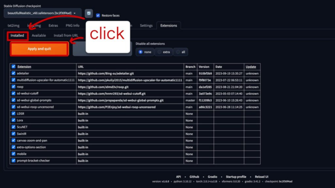Open the Install from URL tab

click(x=66, y=36)
